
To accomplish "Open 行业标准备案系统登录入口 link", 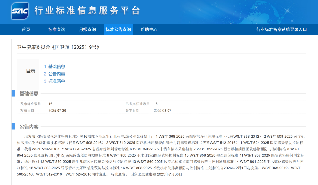I will (282, 29).
